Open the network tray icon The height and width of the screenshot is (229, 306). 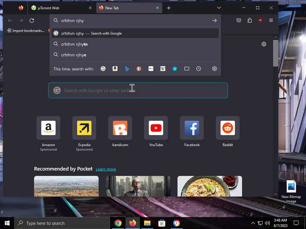[260, 223]
